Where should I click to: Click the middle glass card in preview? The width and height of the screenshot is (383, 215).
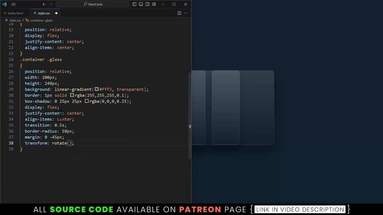(x=226, y=107)
